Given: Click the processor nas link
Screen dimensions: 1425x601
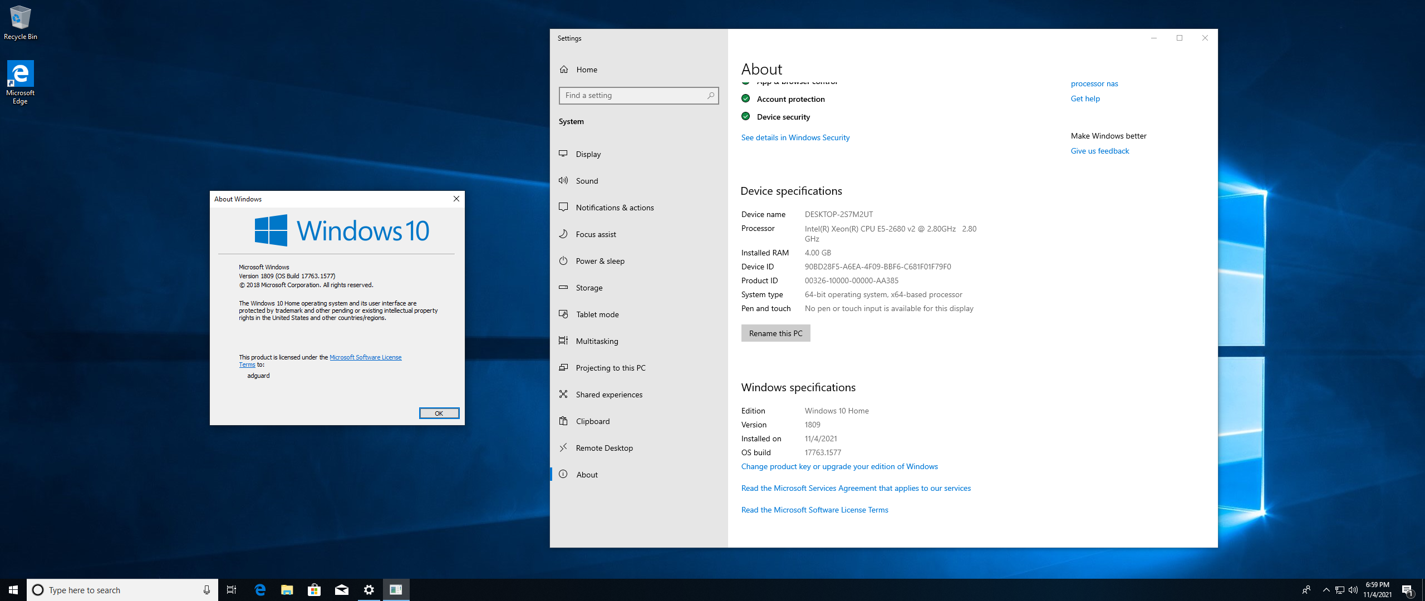Looking at the screenshot, I should coord(1094,83).
